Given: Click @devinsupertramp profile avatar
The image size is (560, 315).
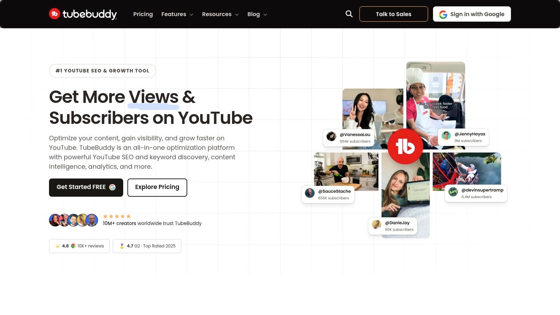Looking at the screenshot, I should tap(453, 192).
